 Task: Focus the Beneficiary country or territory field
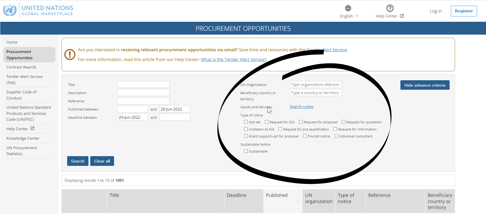pos(316,93)
